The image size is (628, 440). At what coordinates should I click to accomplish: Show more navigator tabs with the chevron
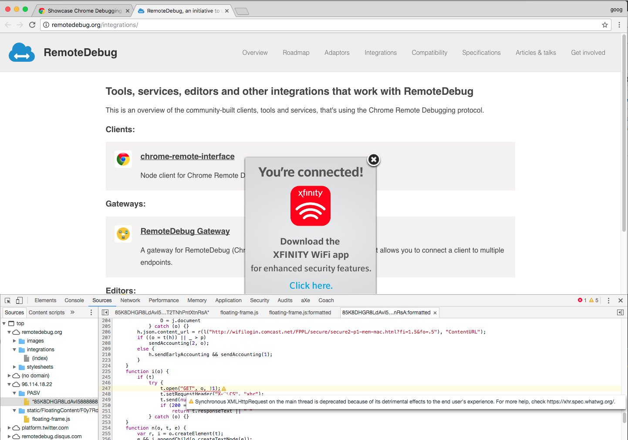tap(72, 313)
